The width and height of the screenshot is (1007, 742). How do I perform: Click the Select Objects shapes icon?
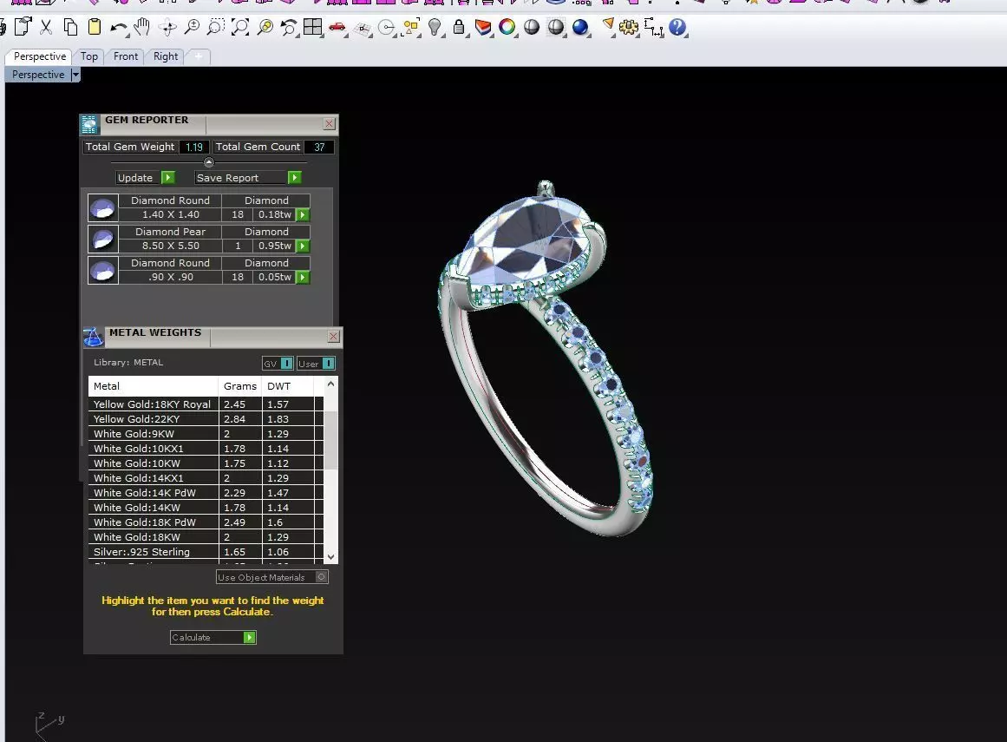tap(411, 28)
